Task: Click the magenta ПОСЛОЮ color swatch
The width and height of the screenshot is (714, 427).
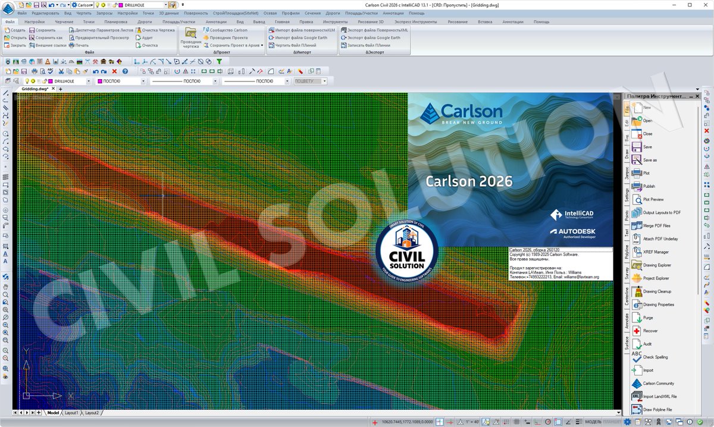Action: pos(100,81)
